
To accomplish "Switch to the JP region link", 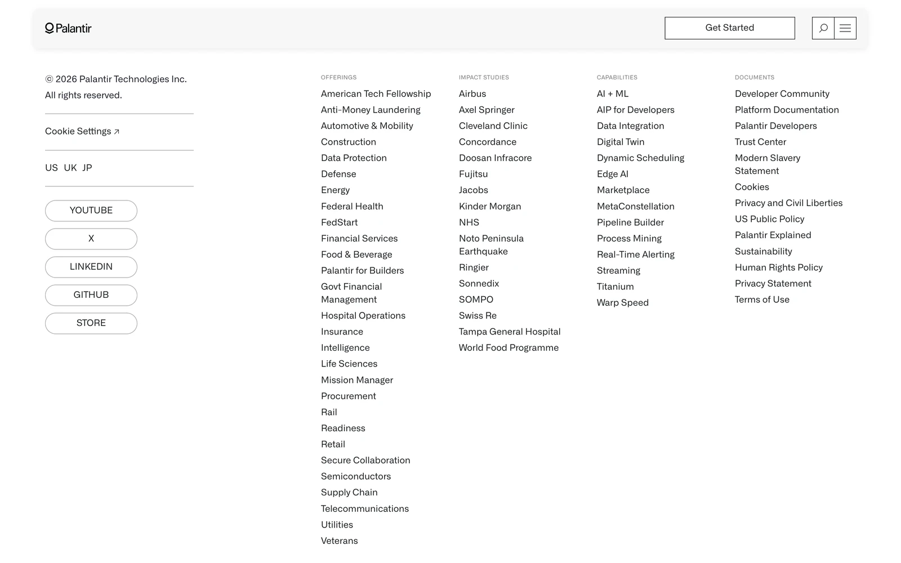I will click(x=87, y=168).
